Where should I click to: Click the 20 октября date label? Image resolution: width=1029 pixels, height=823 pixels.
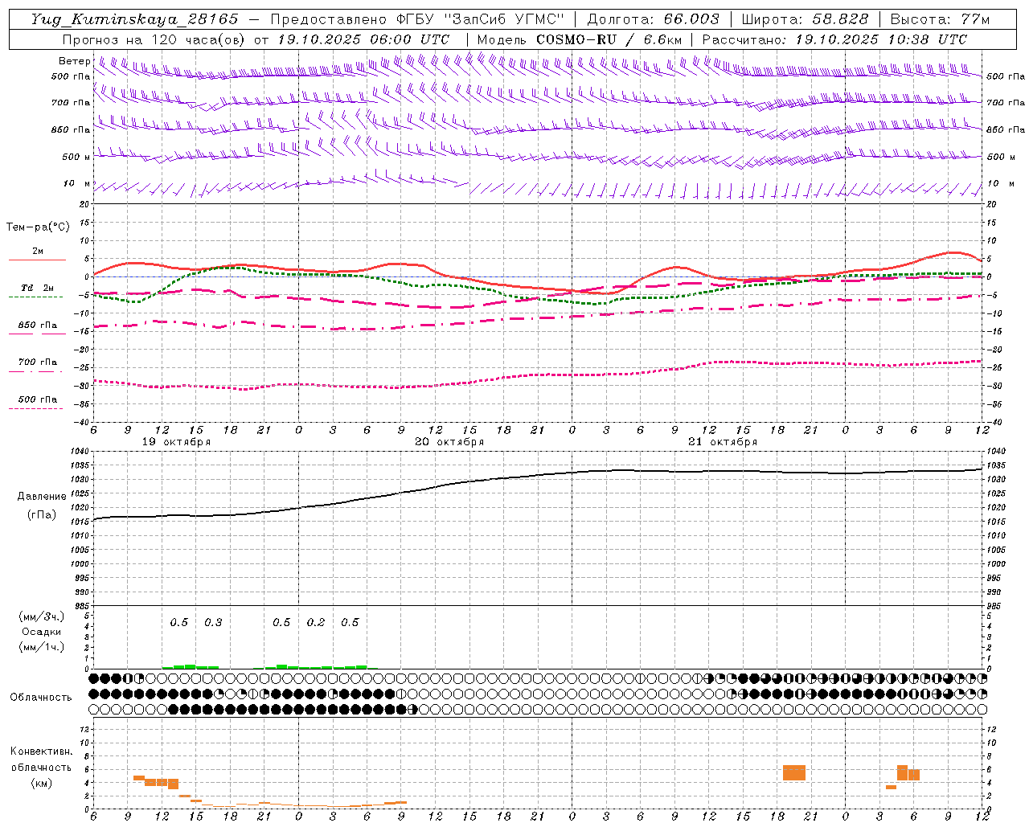(x=449, y=442)
